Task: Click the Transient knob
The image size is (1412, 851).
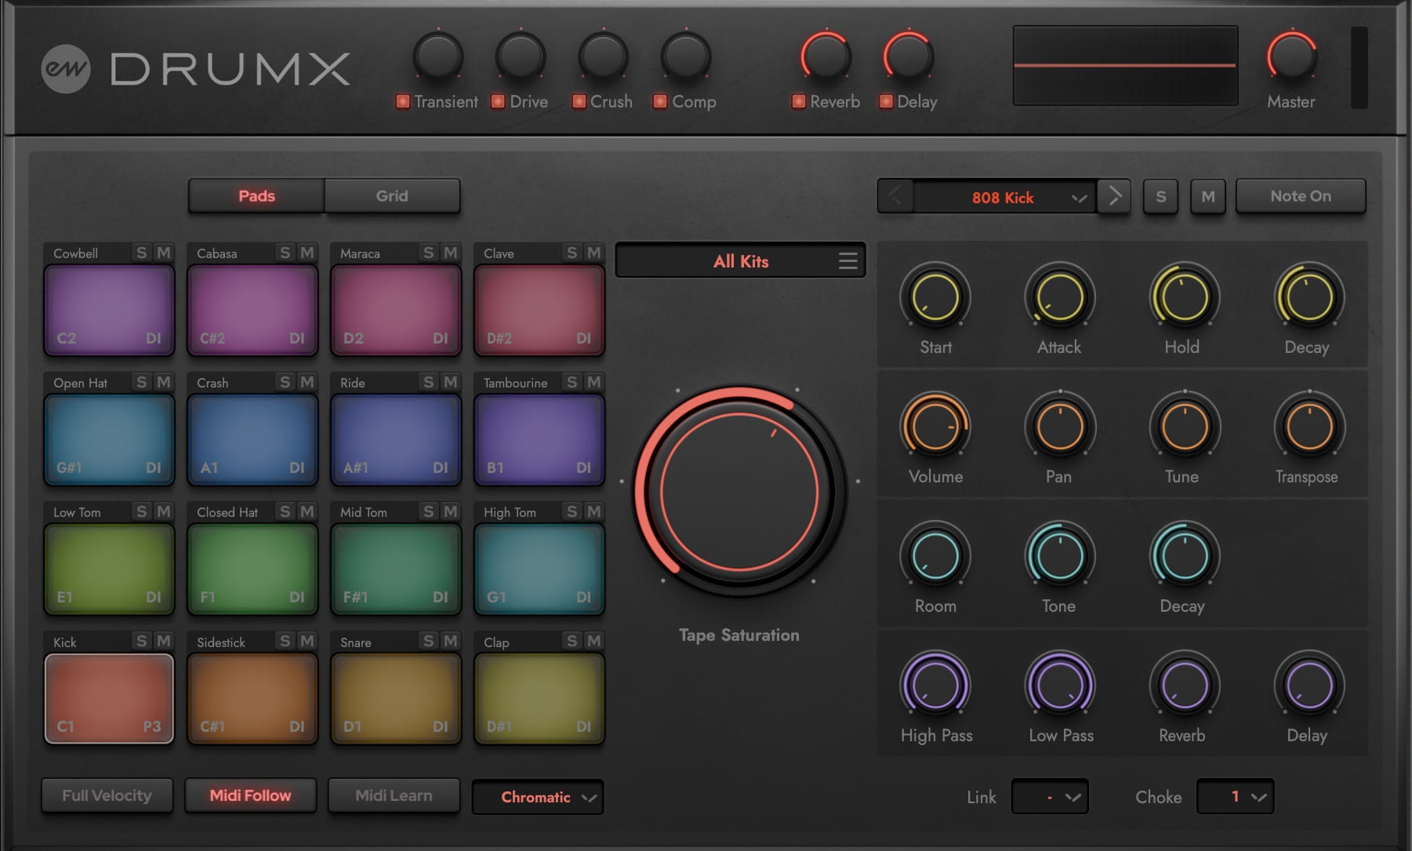Action: [438, 56]
